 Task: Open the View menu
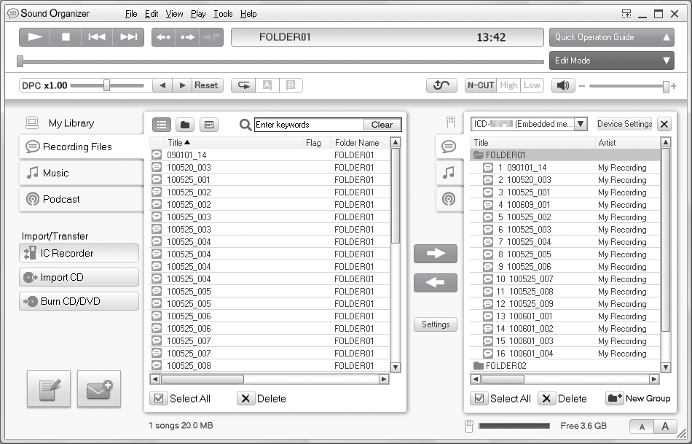(174, 14)
